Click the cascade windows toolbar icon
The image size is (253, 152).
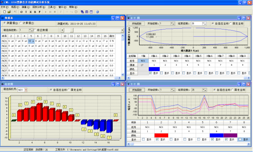tap(82, 12)
